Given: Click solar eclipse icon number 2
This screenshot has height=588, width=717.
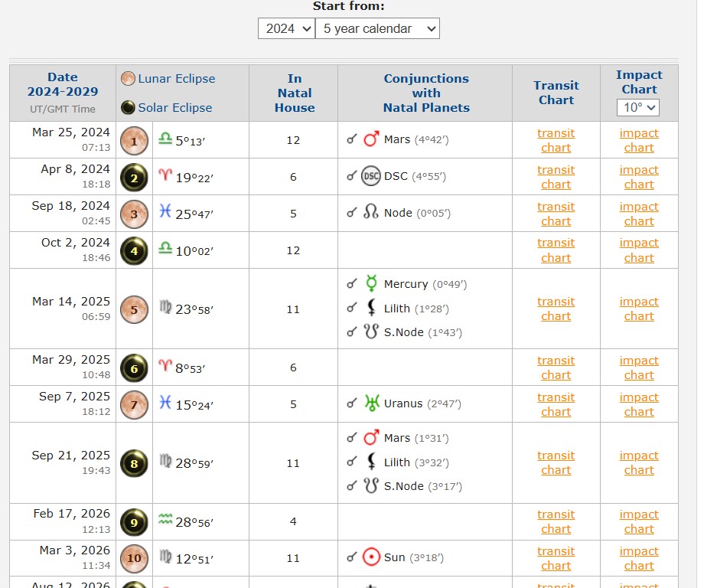Looking at the screenshot, I should click(x=134, y=178).
